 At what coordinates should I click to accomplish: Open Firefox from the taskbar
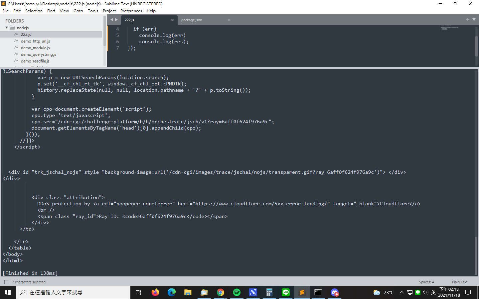pos(155,292)
